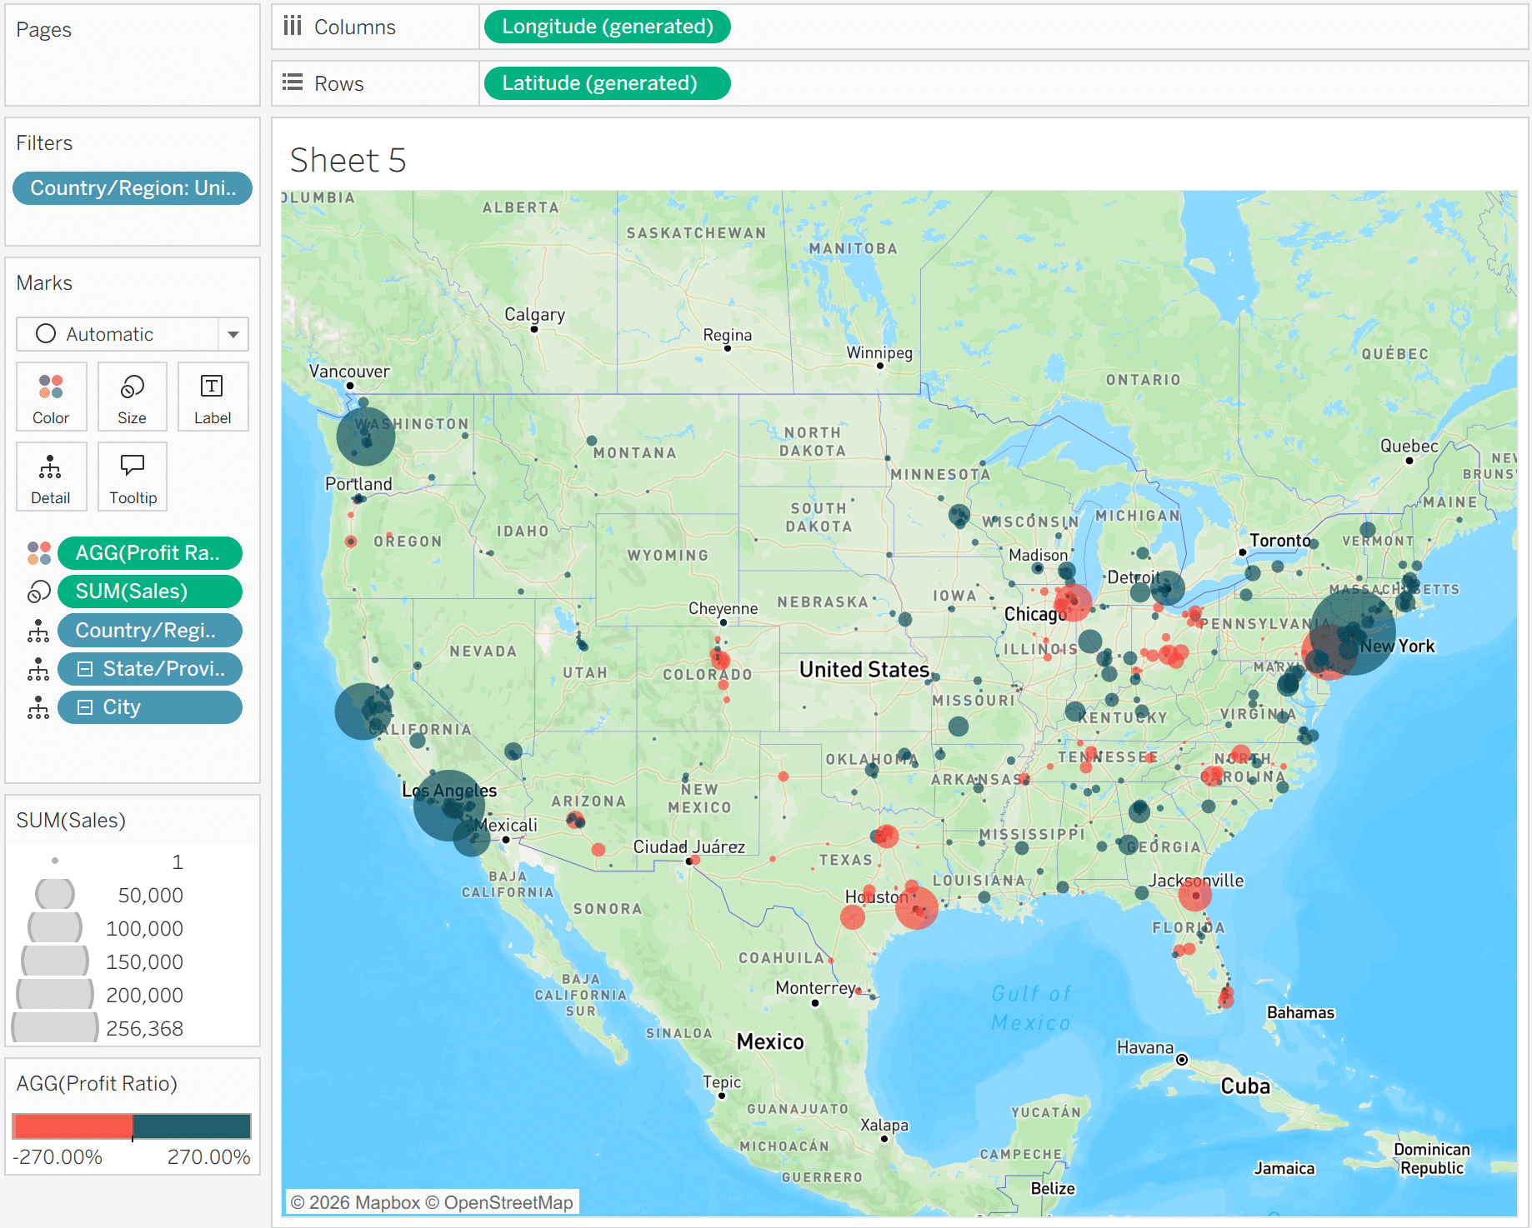This screenshot has width=1532, height=1228.
Task: Select the Latitude (generated) pill
Action: tap(608, 83)
